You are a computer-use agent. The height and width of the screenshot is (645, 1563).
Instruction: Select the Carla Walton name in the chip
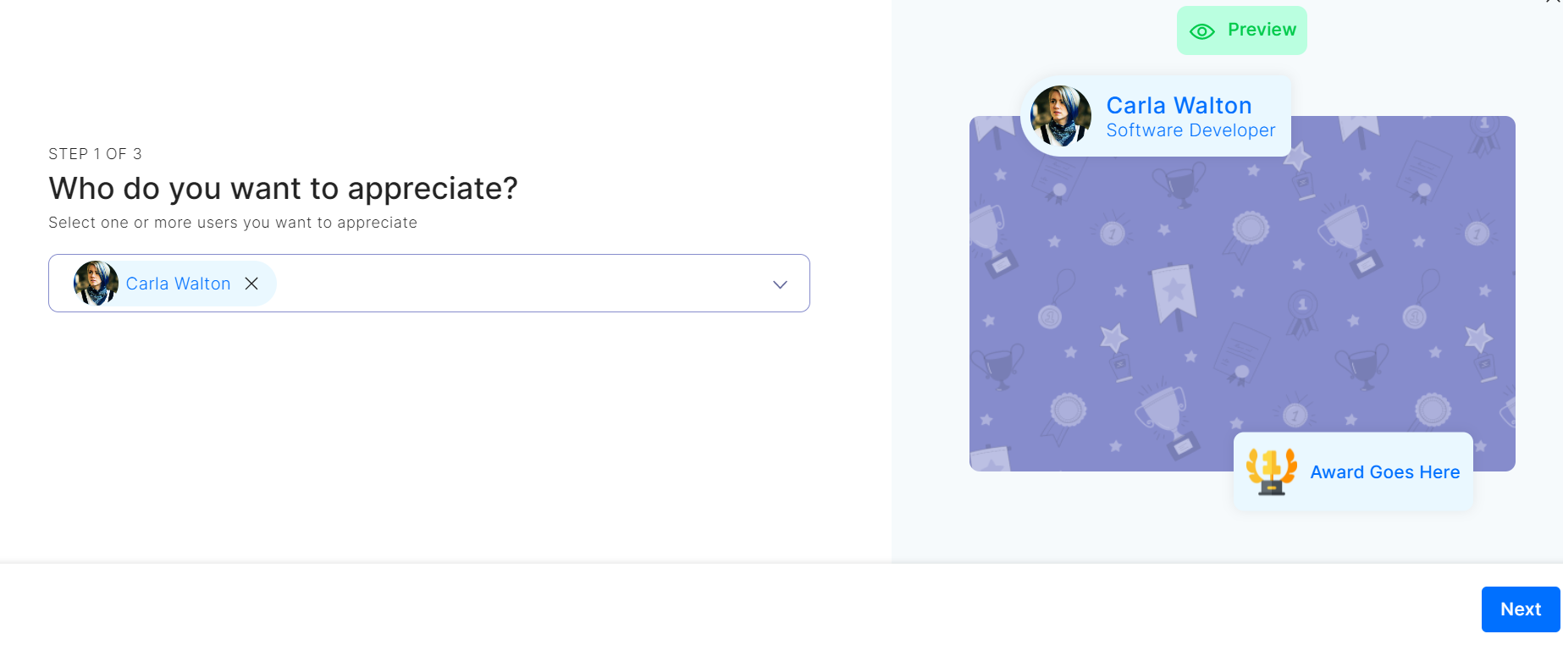[178, 284]
